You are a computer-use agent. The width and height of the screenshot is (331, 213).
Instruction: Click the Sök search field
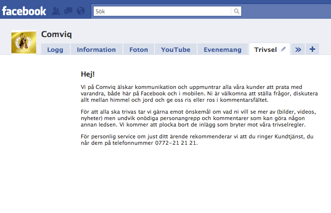point(162,10)
